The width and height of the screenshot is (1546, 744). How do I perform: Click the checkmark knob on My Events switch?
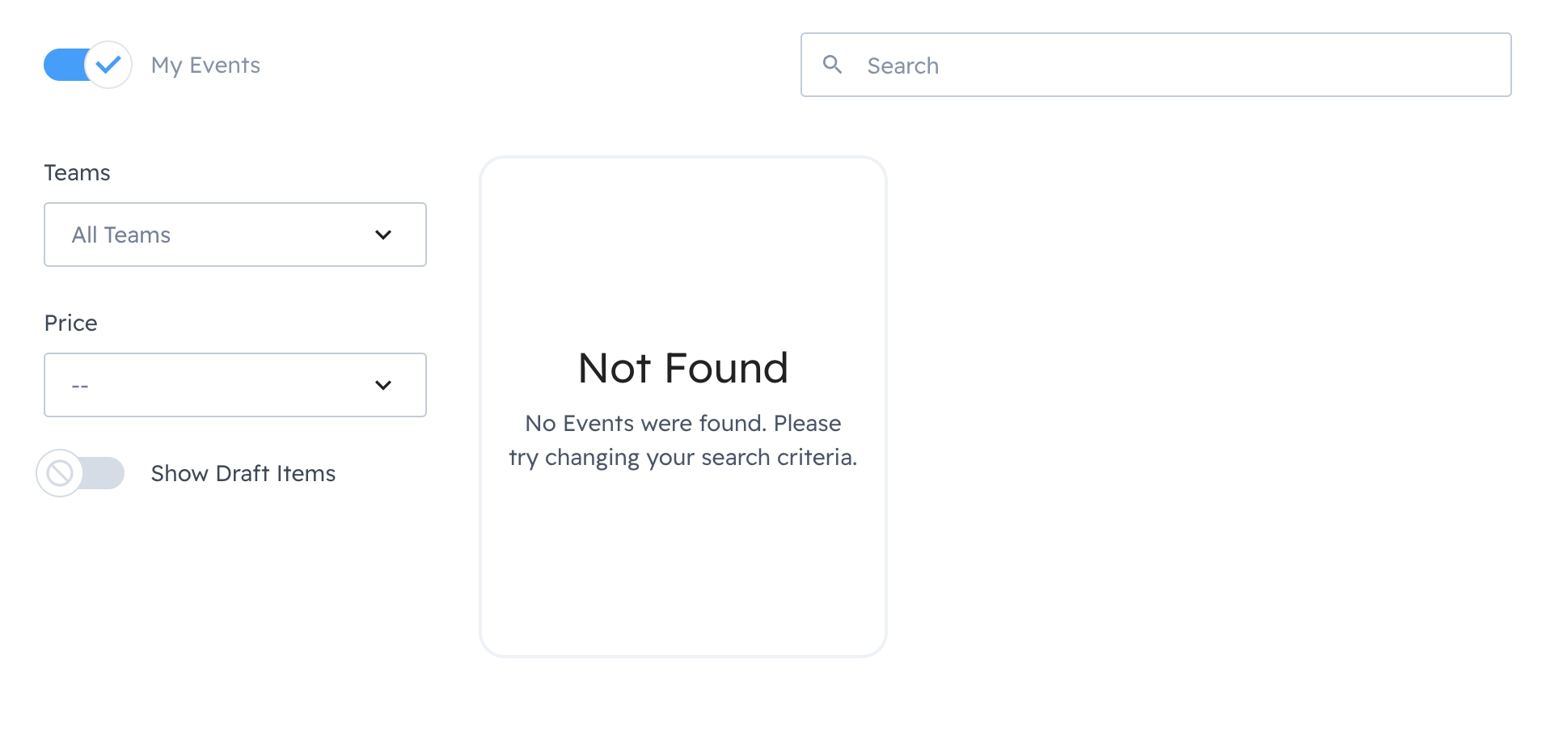coord(108,65)
